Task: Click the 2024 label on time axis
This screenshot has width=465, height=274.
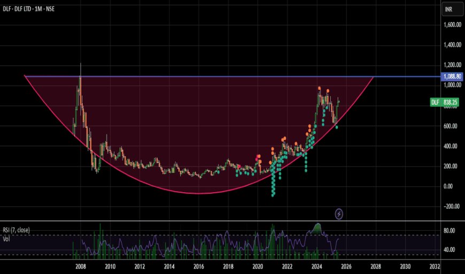Action: click(x=316, y=266)
